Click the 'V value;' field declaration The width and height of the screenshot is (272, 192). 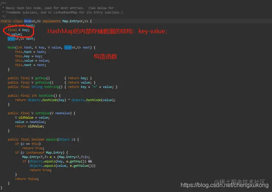click(15, 34)
